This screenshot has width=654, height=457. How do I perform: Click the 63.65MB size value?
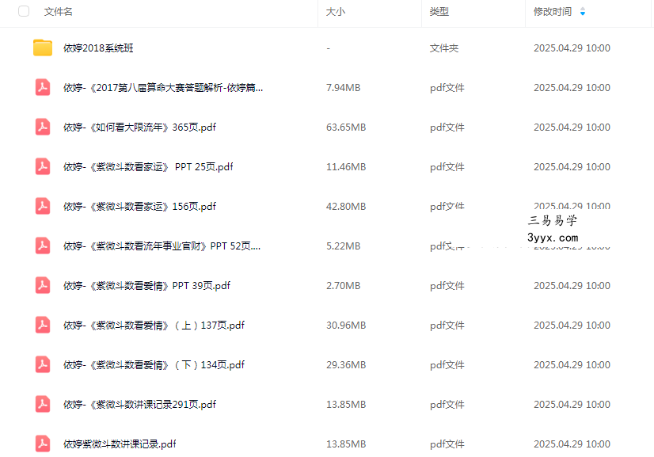click(346, 128)
